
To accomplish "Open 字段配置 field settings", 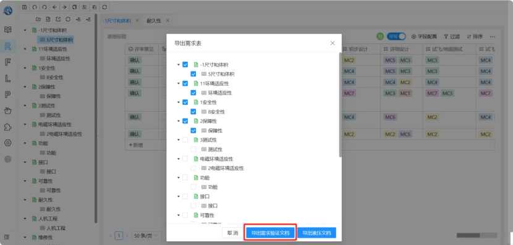I will (x=424, y=36).
